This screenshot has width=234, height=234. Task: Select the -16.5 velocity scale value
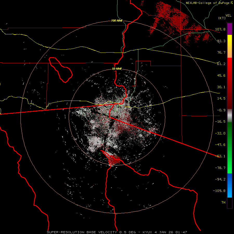click(220, 122)
